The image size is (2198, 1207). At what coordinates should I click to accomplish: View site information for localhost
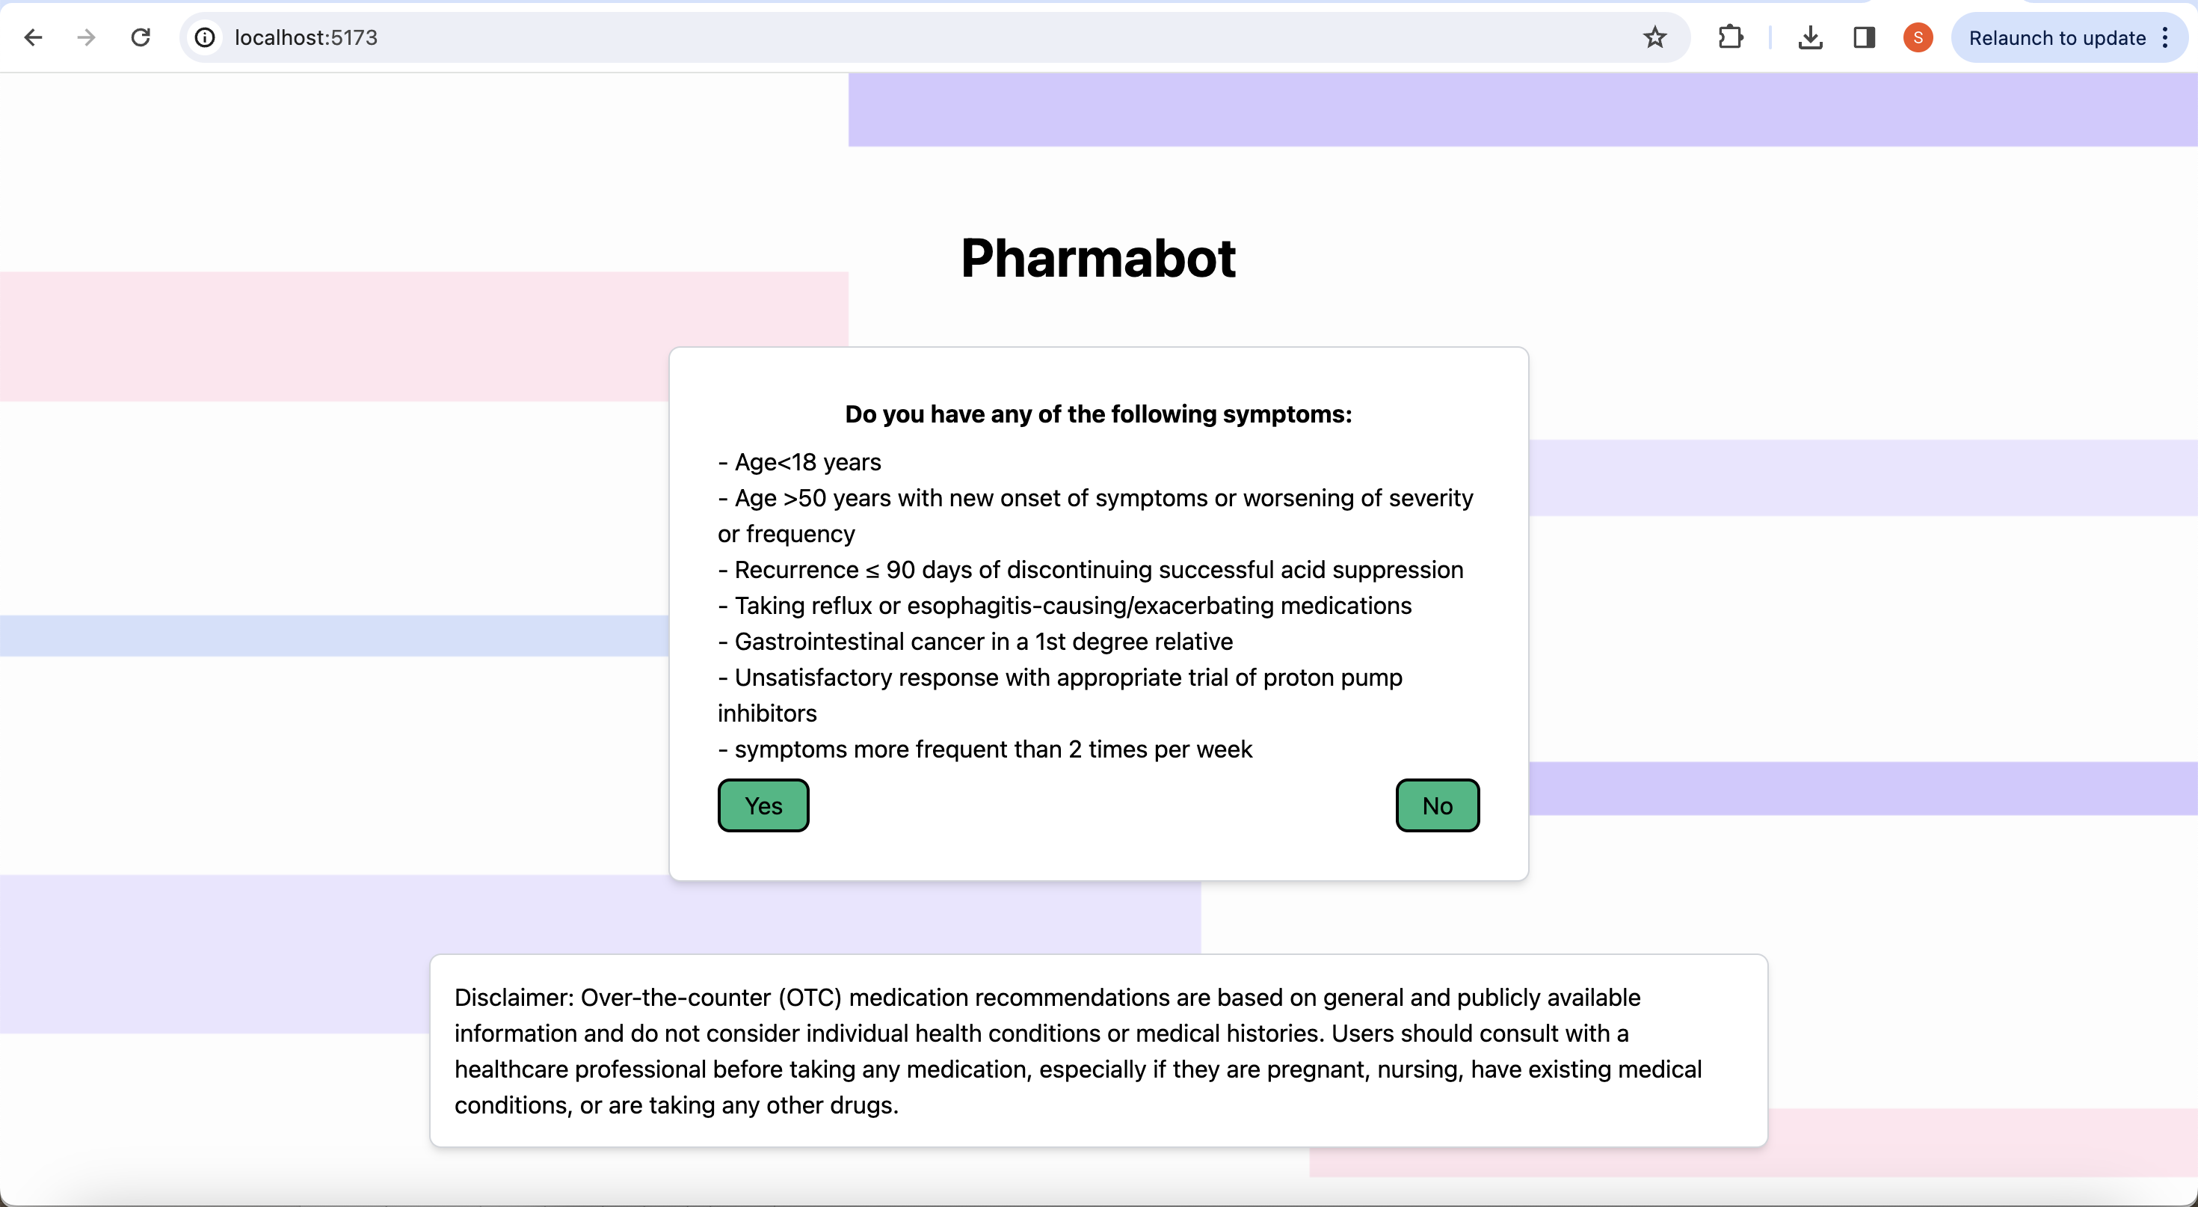point(204,37)
